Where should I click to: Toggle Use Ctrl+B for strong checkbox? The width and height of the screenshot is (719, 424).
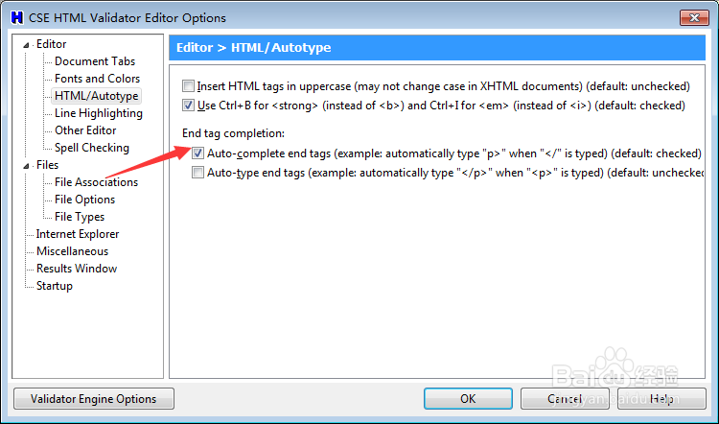189,106
